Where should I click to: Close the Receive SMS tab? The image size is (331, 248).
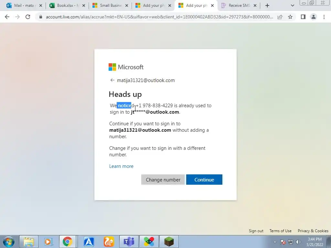pyautogui.click(x=255, y=5)
